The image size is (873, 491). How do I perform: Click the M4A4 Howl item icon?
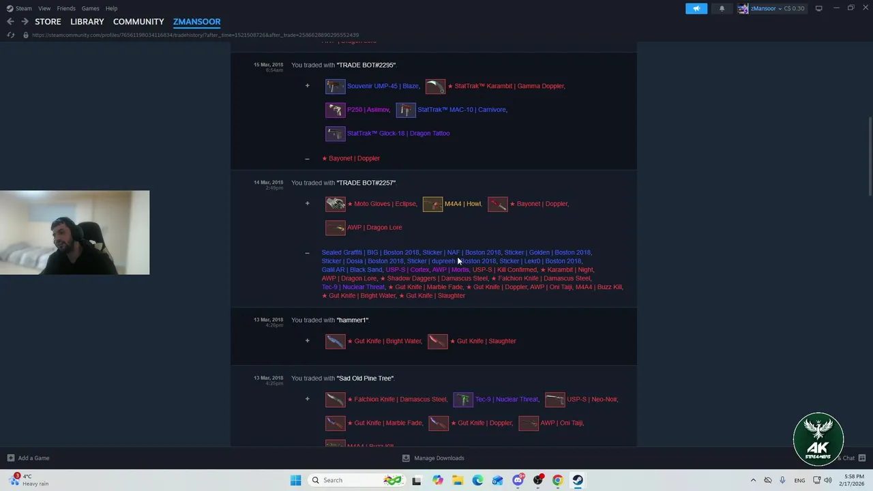coord(432,204)
